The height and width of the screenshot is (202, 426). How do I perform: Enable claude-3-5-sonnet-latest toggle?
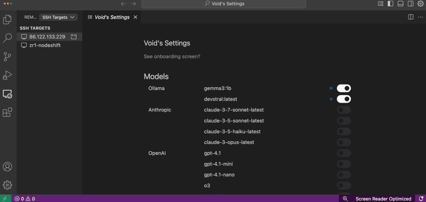344,121
